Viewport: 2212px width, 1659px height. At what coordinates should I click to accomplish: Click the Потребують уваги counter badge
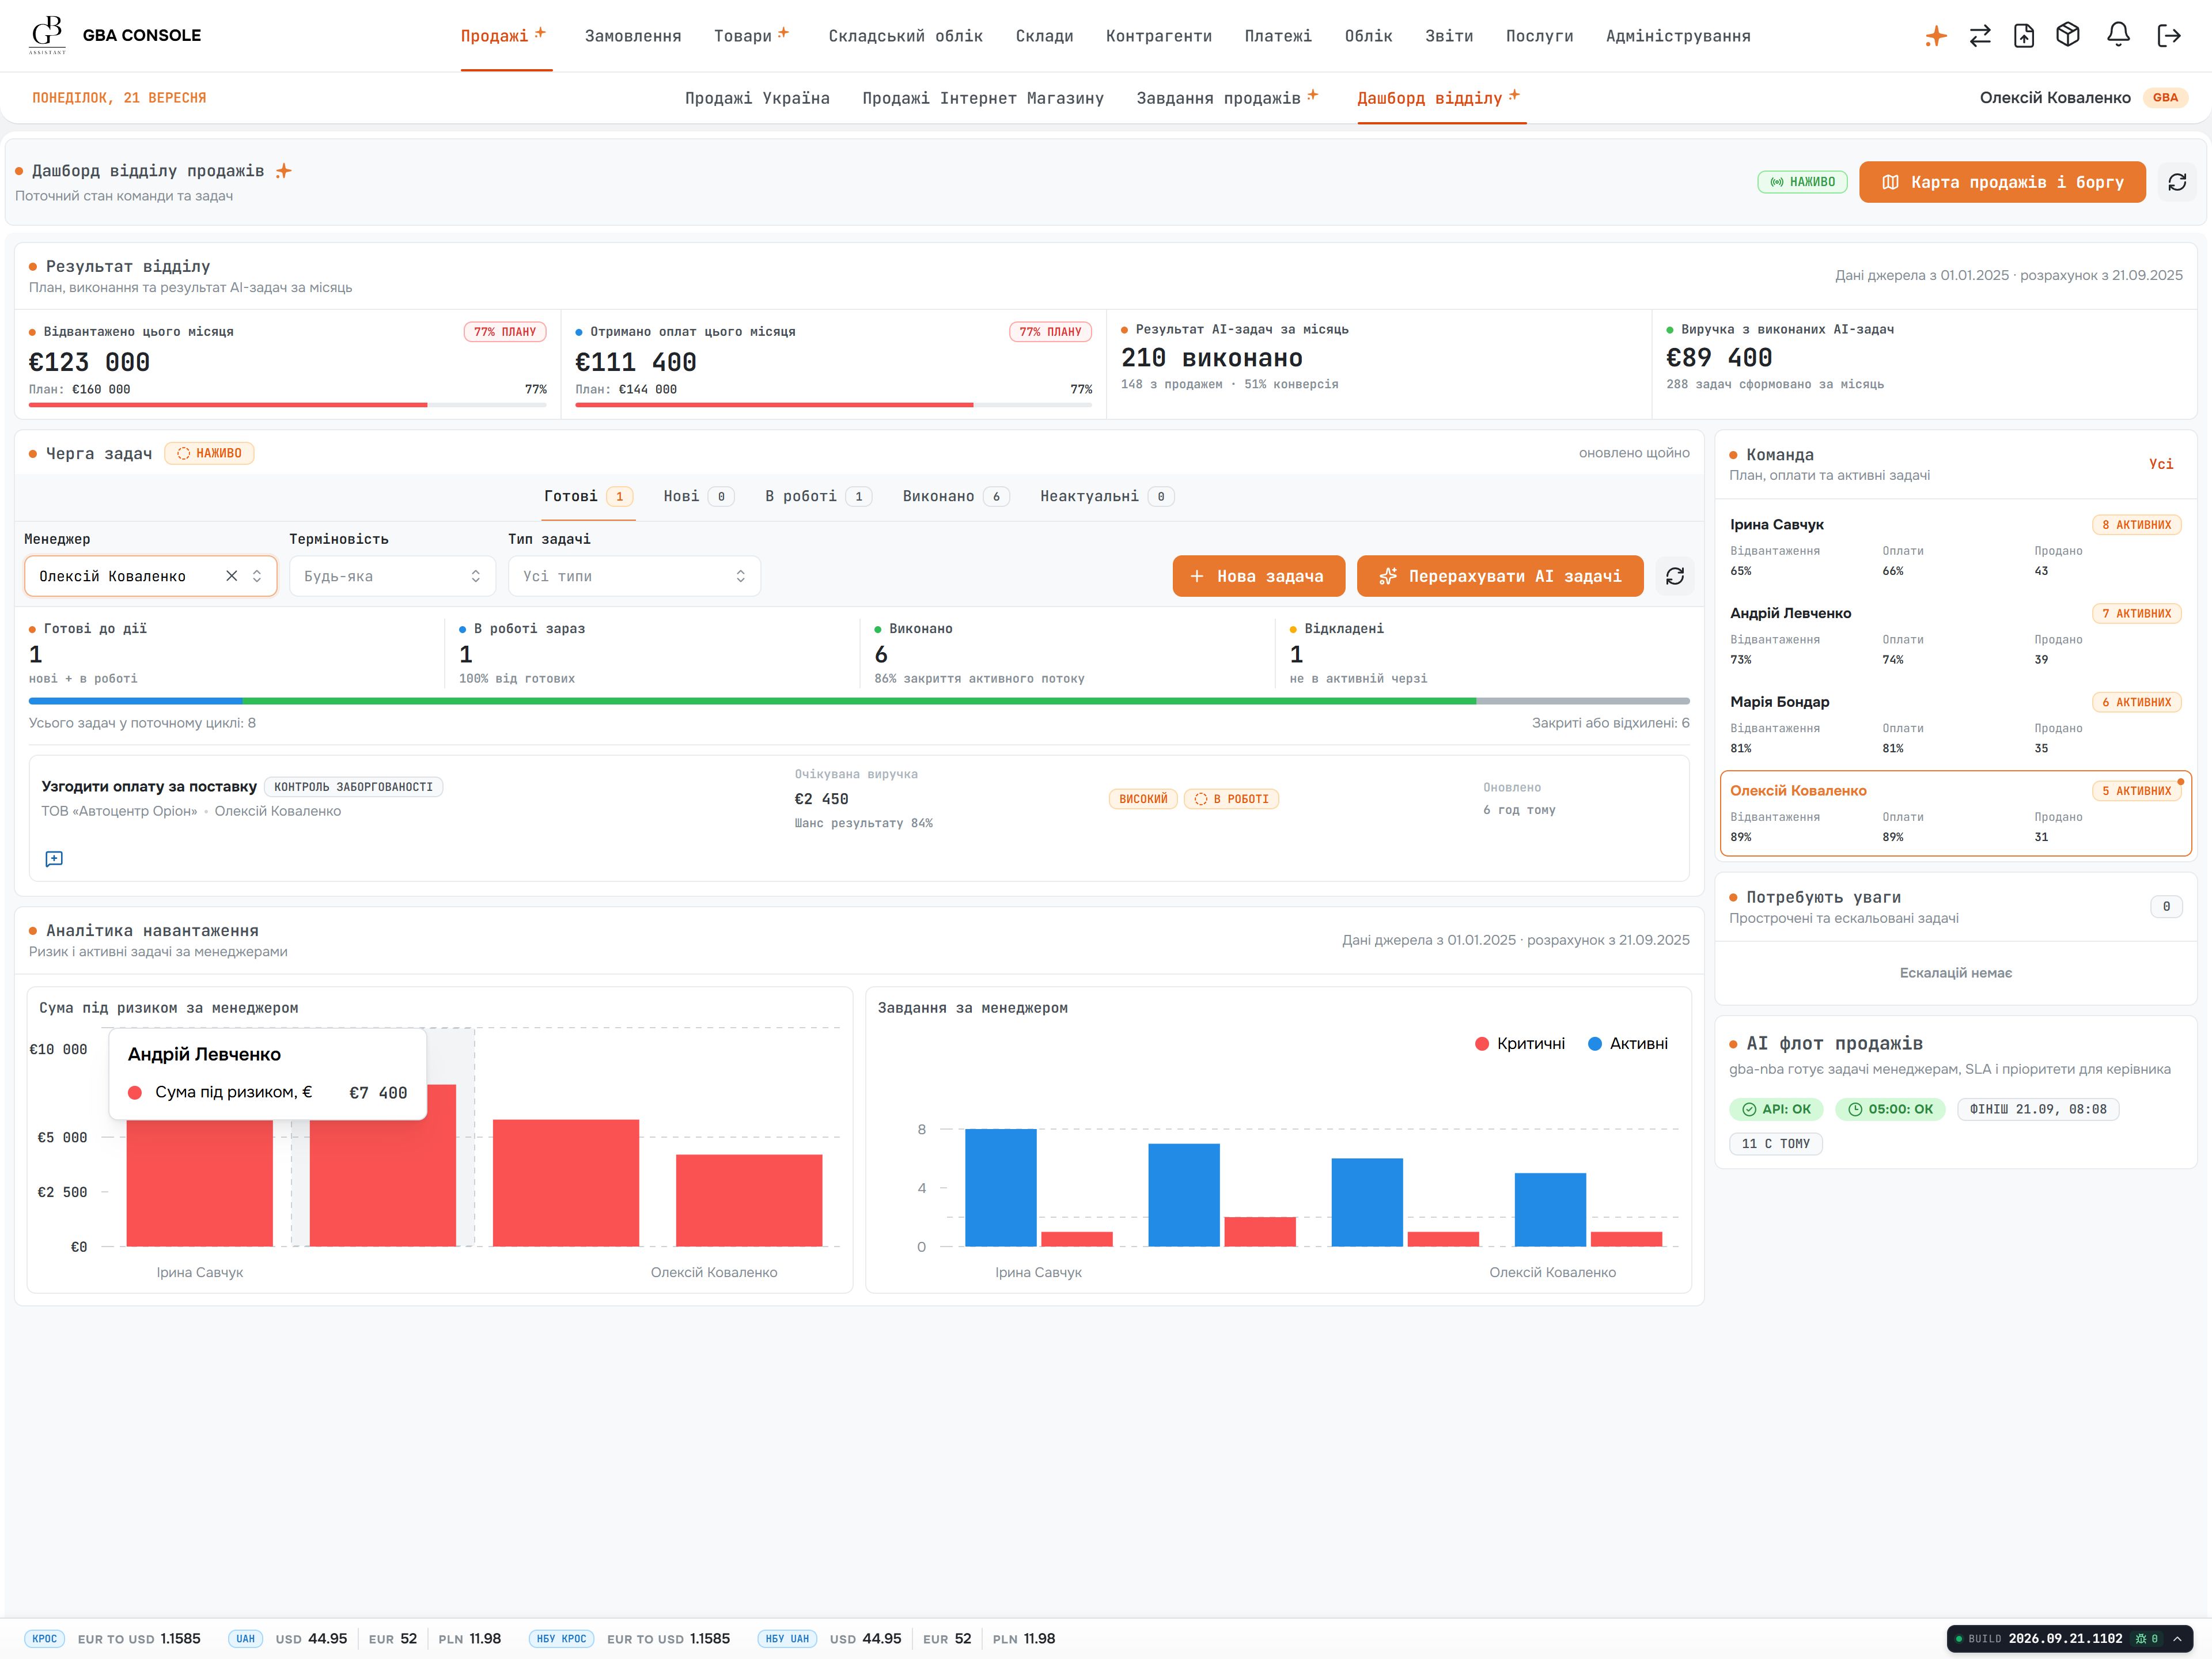[2165, 907]
